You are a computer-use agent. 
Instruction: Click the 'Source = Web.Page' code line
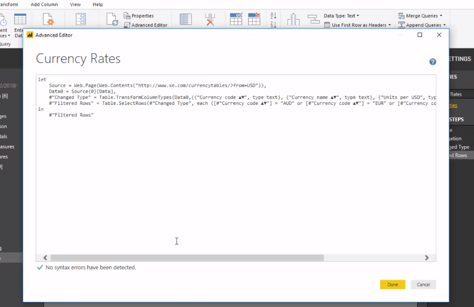(157, 85)
